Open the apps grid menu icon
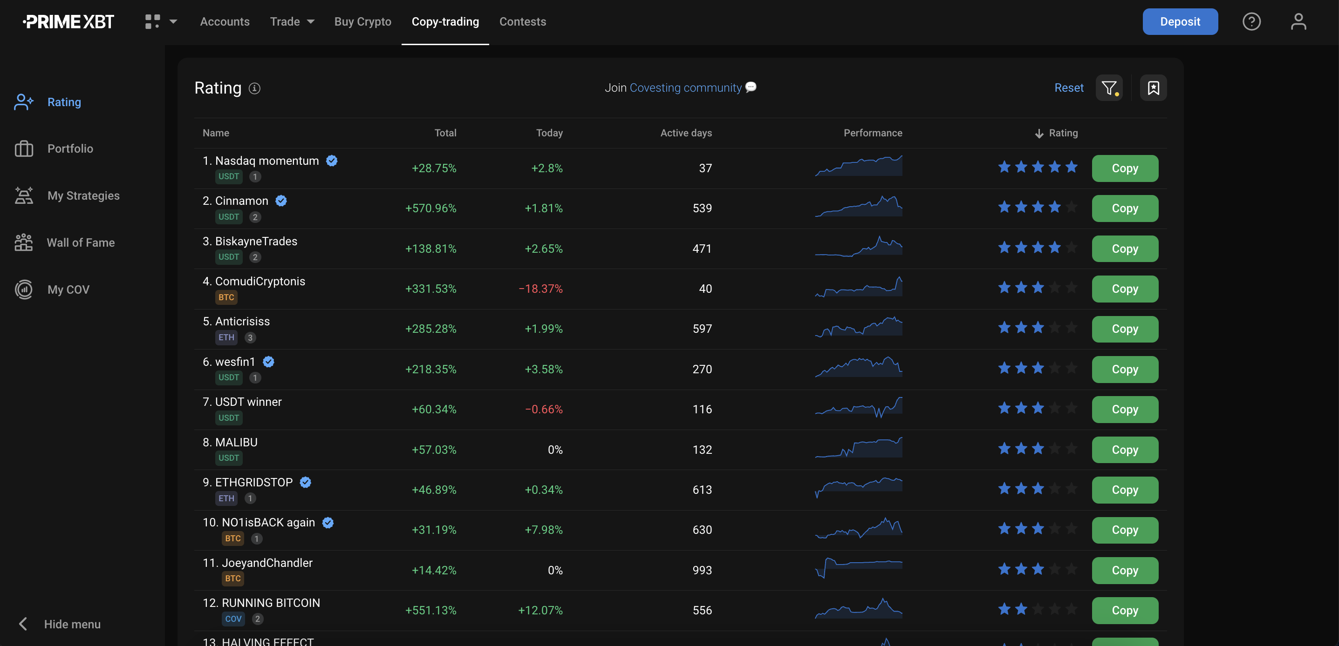 pos(152,21)
